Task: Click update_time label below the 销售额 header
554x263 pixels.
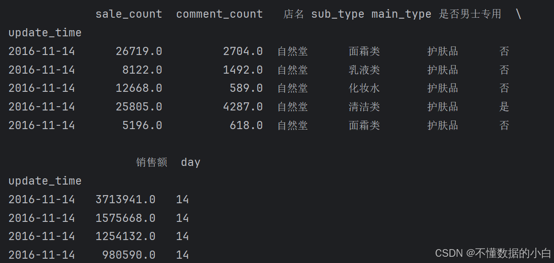Action: pyautogui.click(x=45, y=181)
